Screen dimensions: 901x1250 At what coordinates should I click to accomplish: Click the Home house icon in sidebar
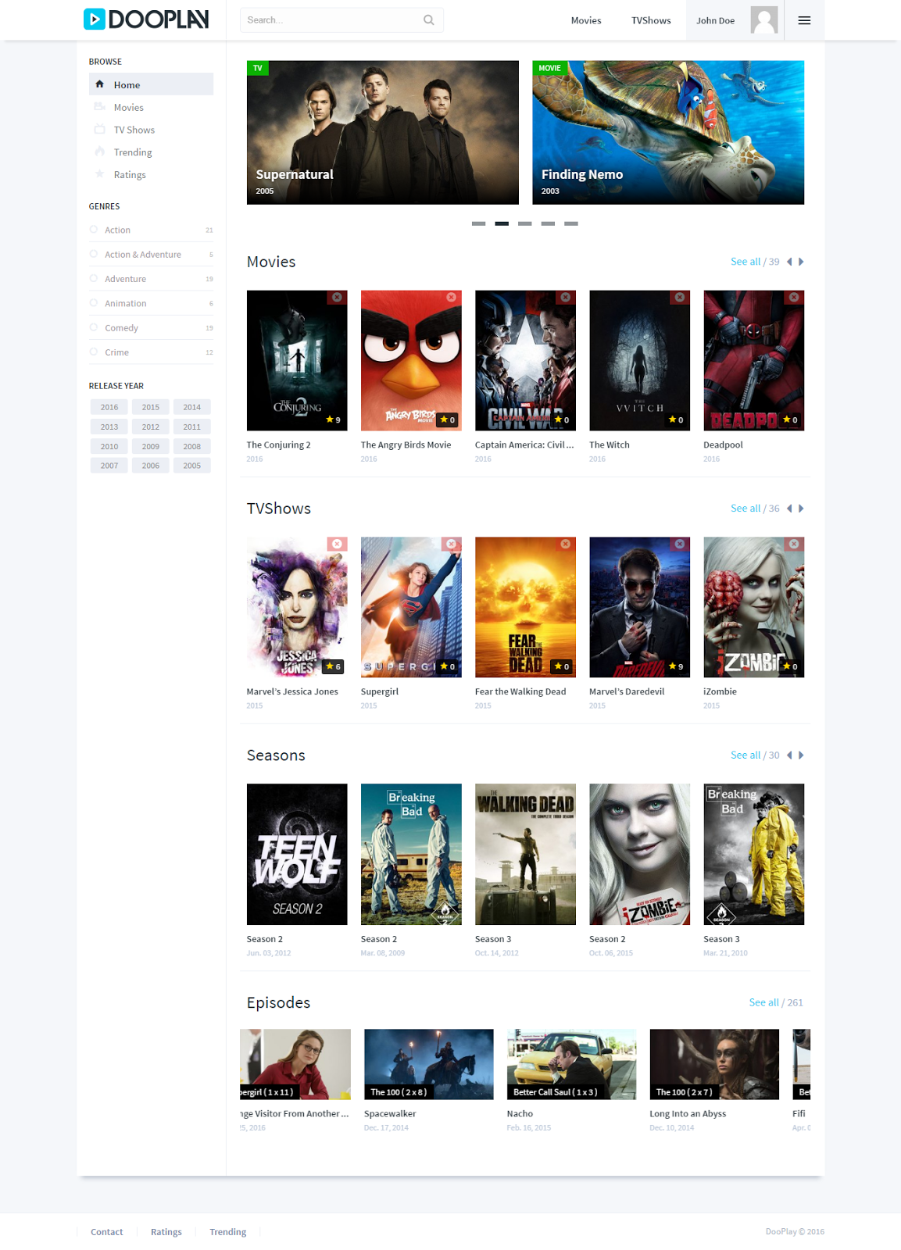point(100,84)
